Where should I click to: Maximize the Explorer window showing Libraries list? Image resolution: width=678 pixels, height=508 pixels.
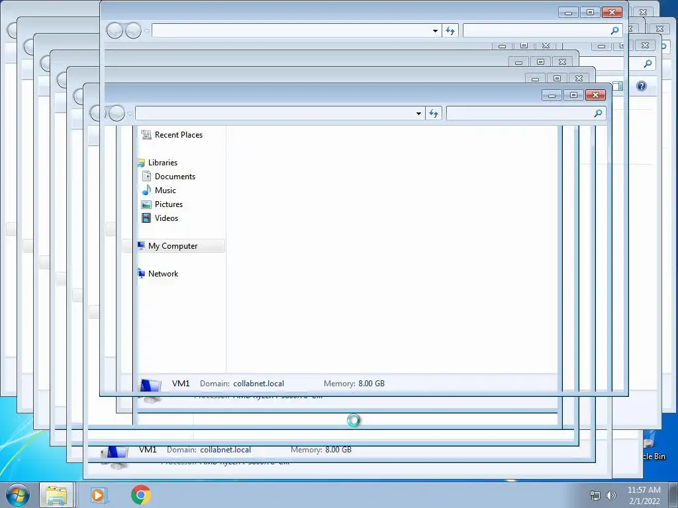[574, 95]
